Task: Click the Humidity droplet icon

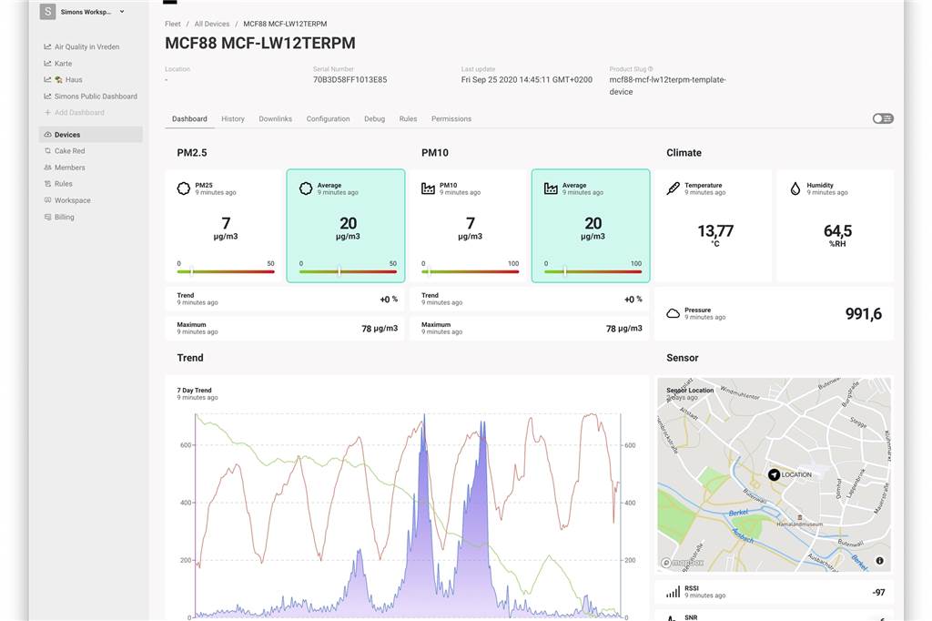Action: coord(795,188)
